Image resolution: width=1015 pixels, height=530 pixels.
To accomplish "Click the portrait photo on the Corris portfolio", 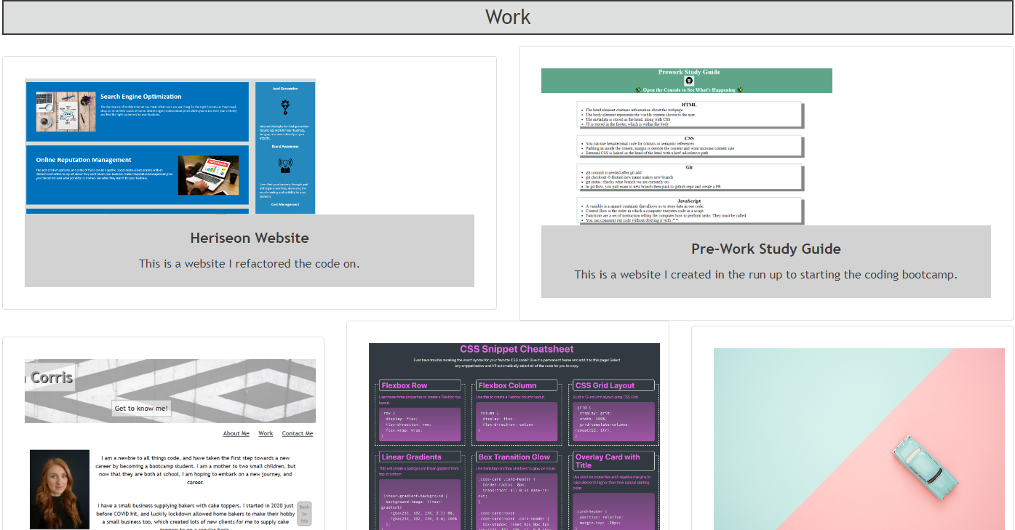I will coord(59,489).
